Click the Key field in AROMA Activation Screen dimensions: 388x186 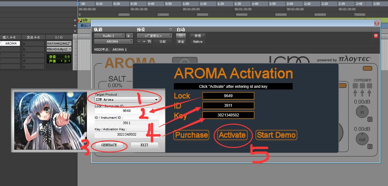click(x=228, y=115)
